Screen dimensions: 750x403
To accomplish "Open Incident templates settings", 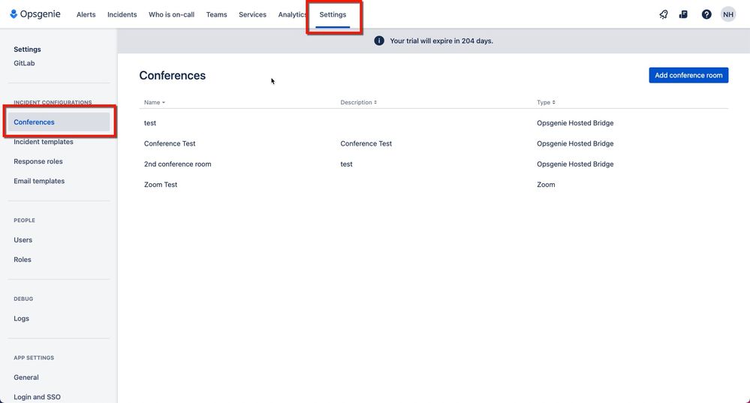I will (x=44, y=142).
